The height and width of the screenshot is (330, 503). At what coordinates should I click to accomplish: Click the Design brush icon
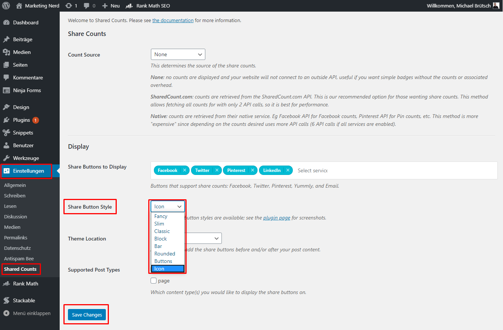(x=6, y=107)
